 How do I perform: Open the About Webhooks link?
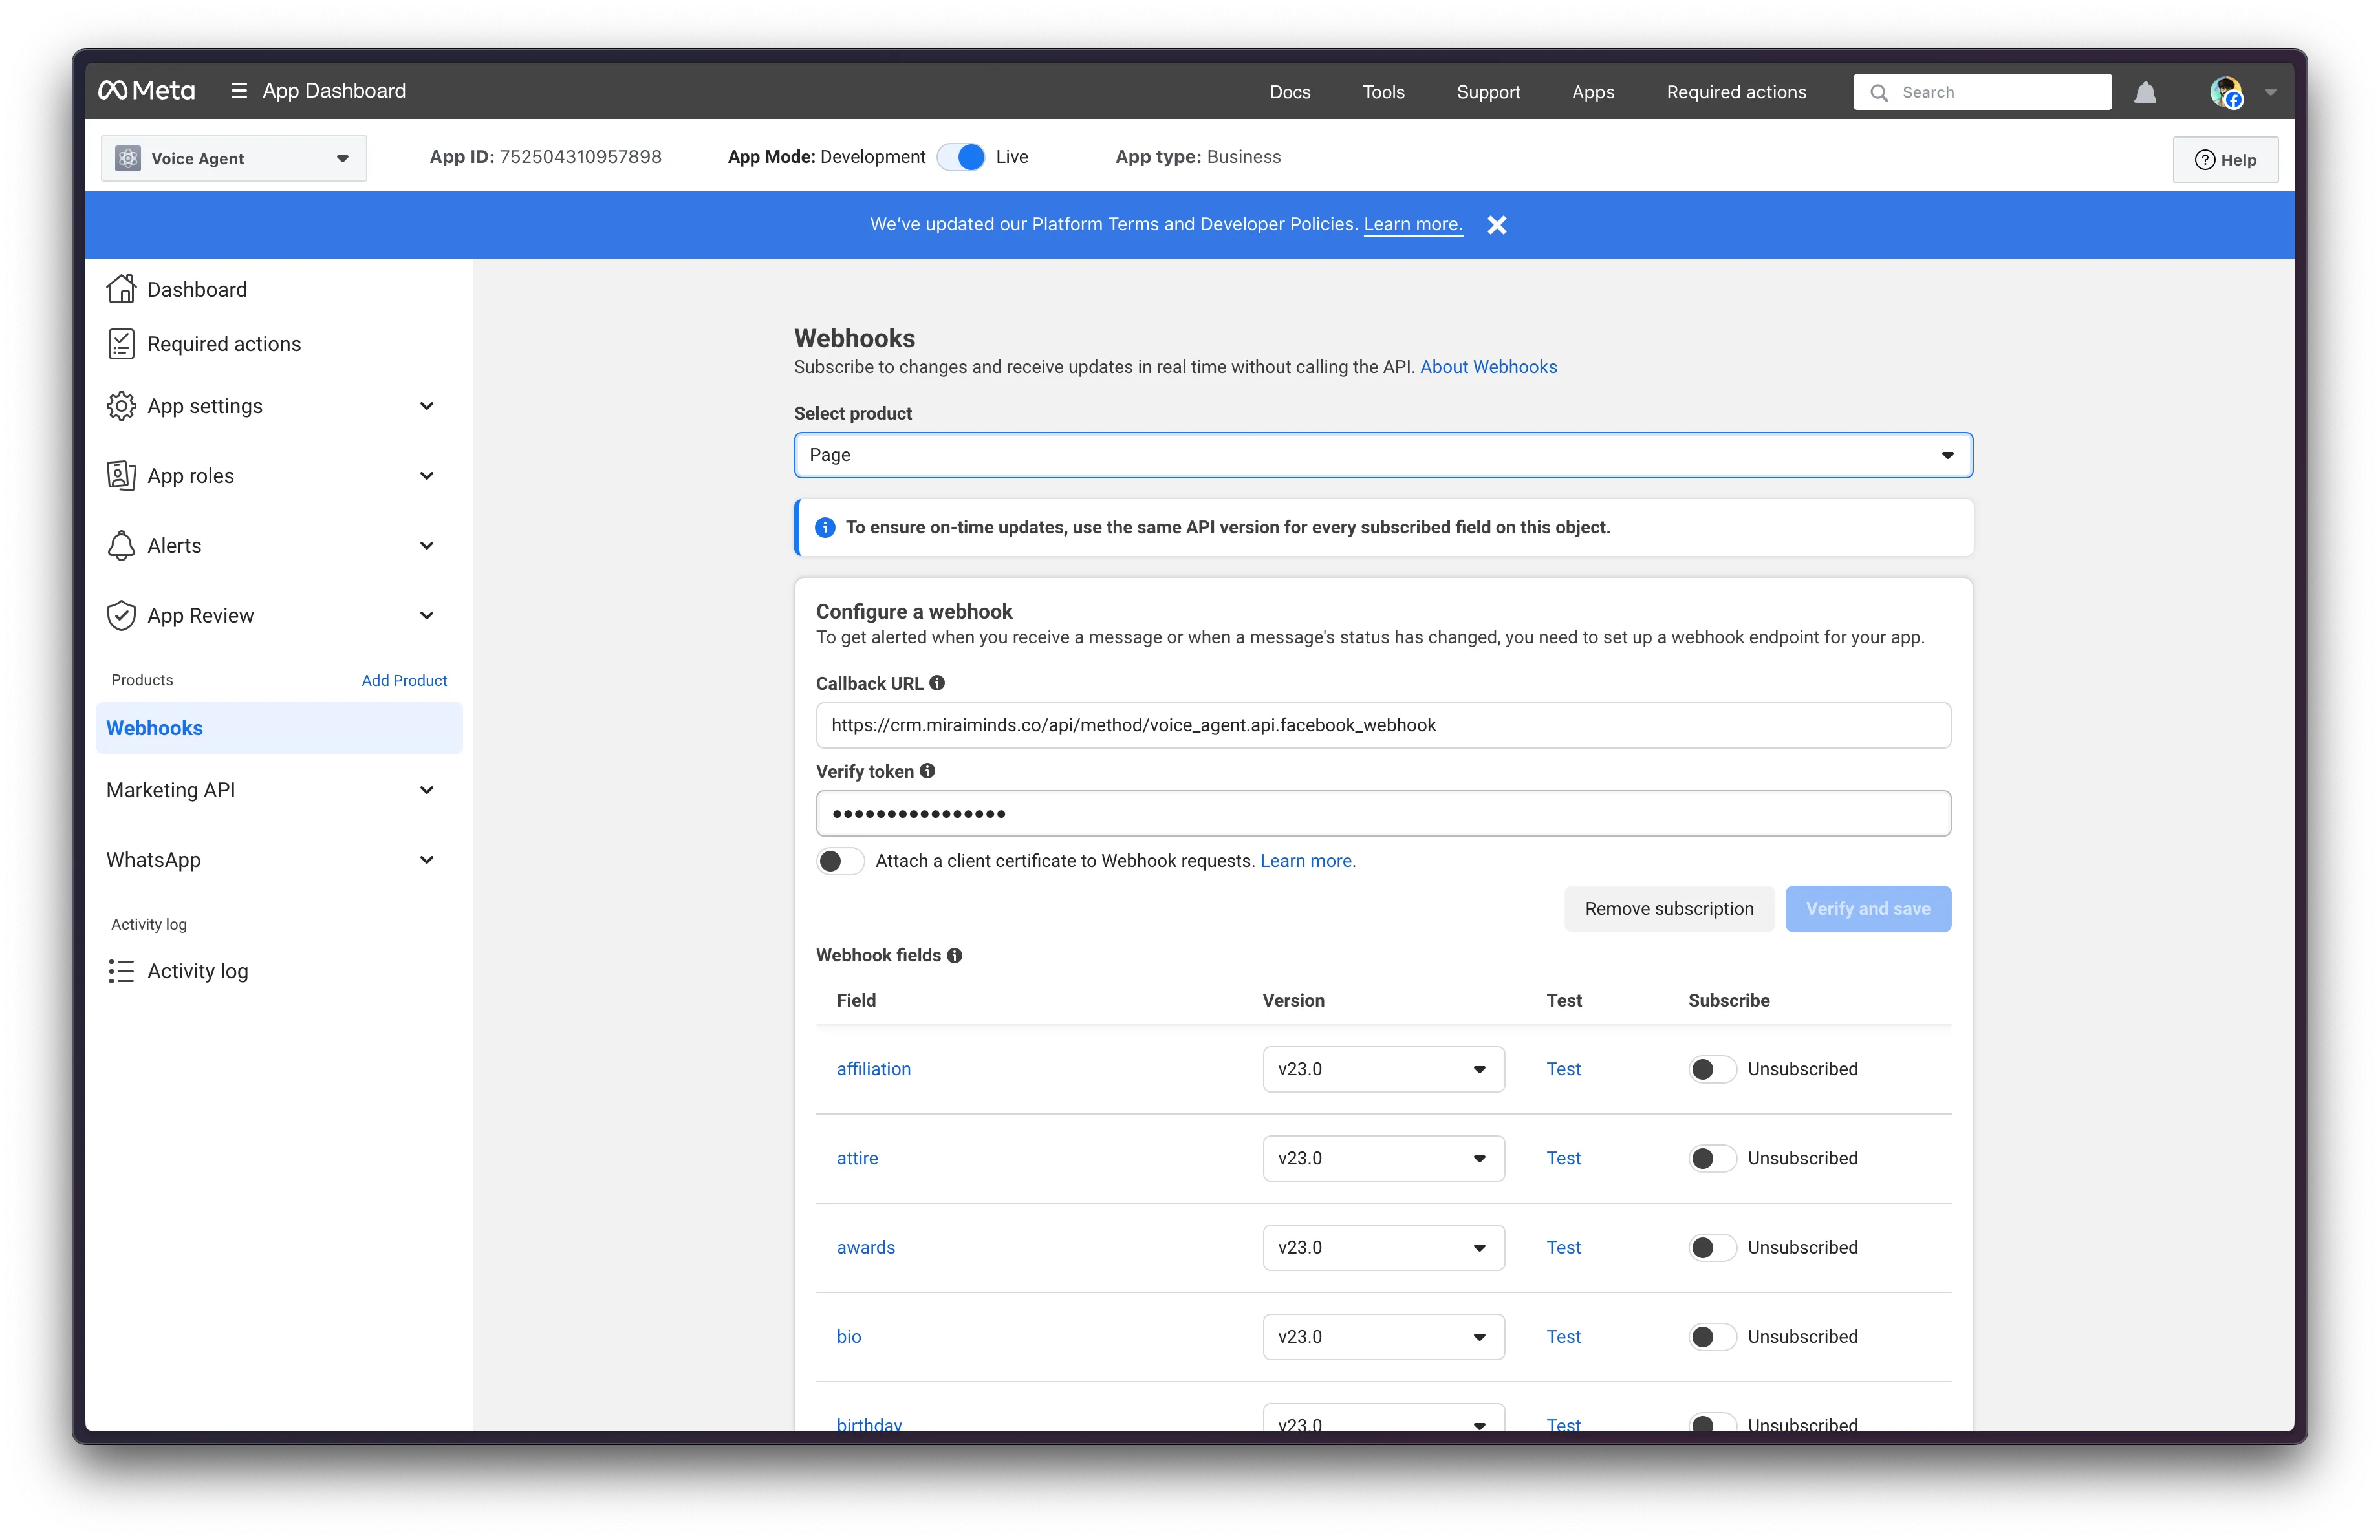coord(1488,367)
